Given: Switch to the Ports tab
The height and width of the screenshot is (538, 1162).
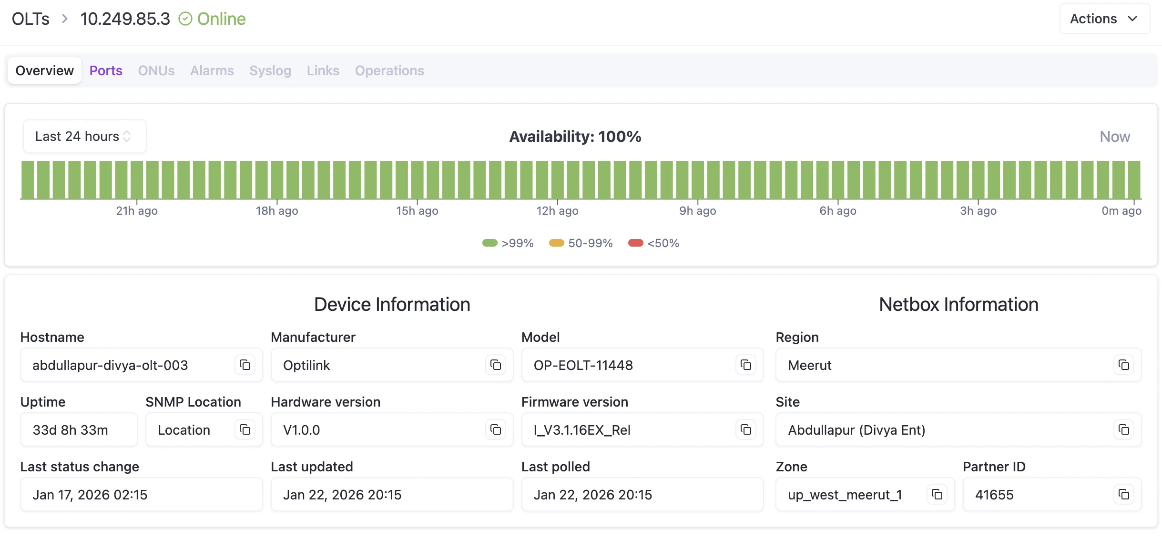Looking at the screenshot, I should click(x=106, y=70).
